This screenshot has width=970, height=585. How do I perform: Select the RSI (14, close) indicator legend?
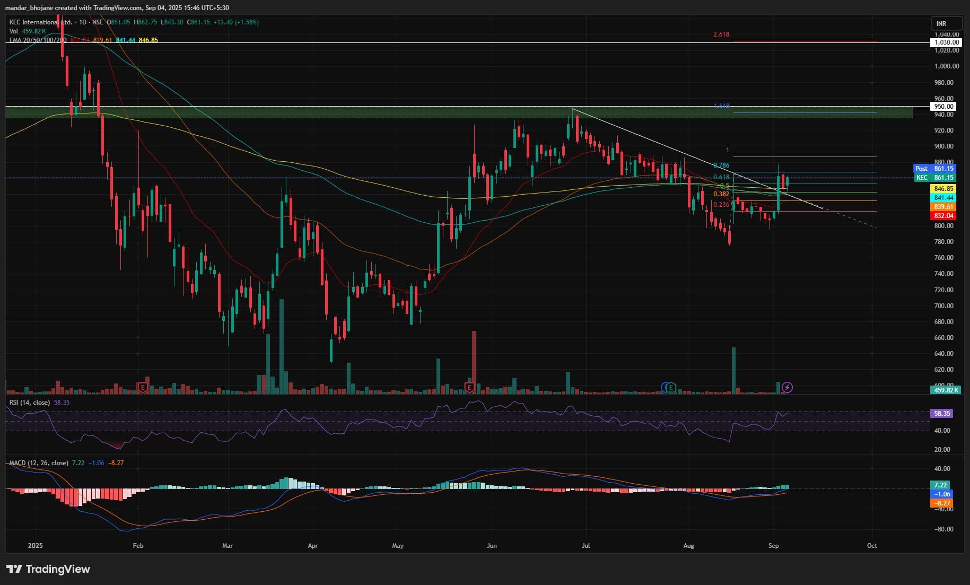point(30,403)
